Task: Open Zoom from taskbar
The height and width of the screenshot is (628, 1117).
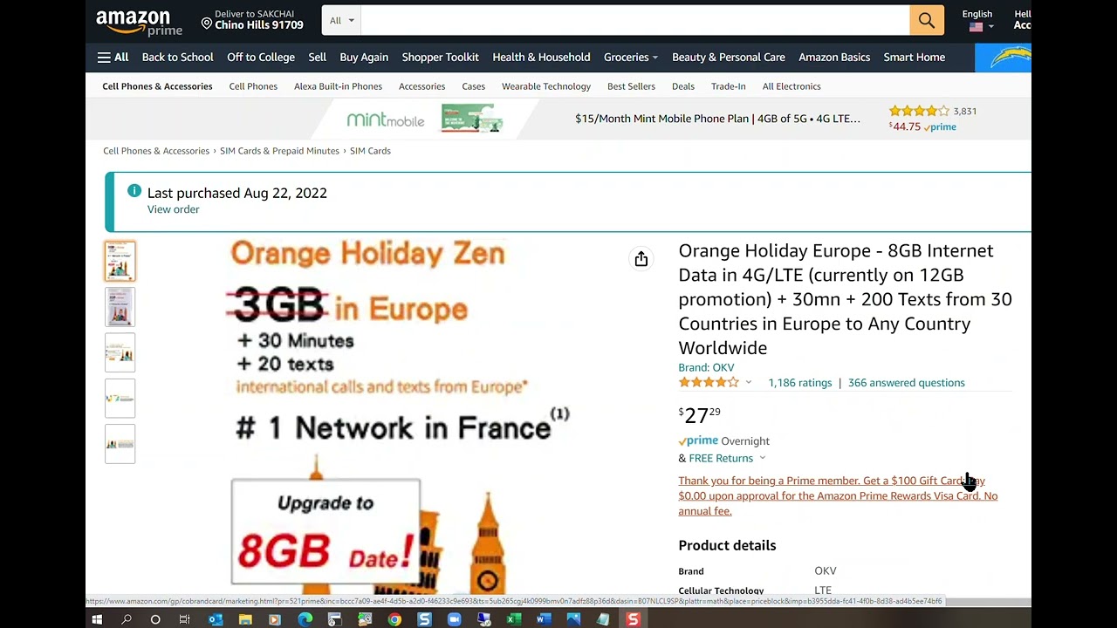Action: tap(454, 619)
